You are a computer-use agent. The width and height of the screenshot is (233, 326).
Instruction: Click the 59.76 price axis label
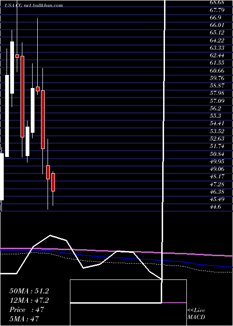tap(217, 78)
